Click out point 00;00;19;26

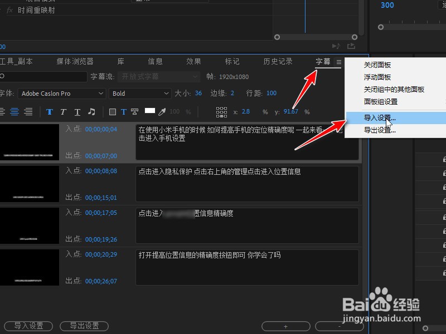(x=101, y=239)
